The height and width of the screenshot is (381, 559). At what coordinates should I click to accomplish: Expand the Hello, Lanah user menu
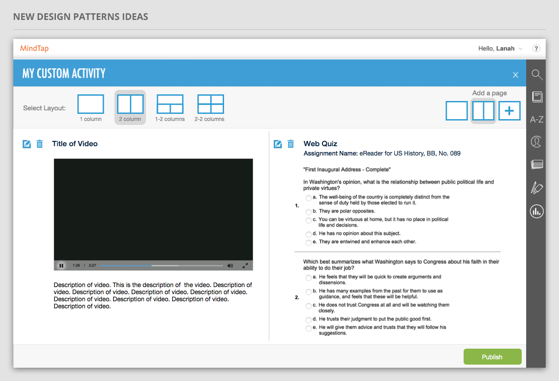500,49
